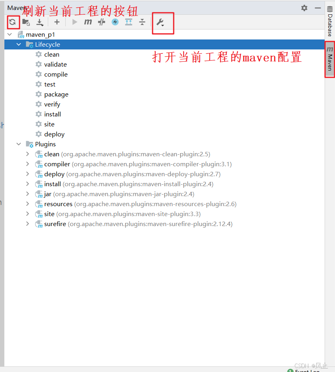Open Maven panel gear options
The height and width of the screenshot is (372, 335).
pos(304,8)
